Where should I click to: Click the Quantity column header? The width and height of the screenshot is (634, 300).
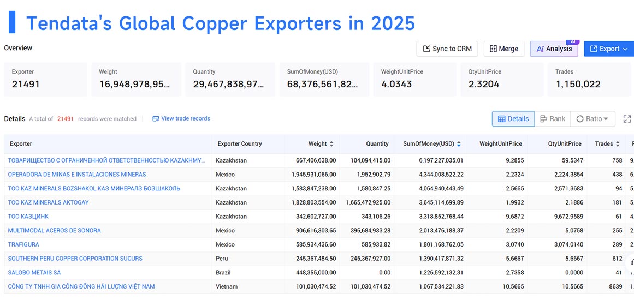(377, 144)
